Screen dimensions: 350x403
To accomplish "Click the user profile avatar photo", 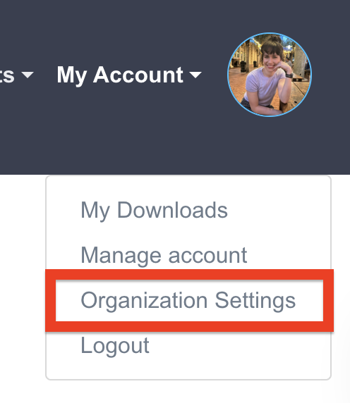I will click(270, 75).
